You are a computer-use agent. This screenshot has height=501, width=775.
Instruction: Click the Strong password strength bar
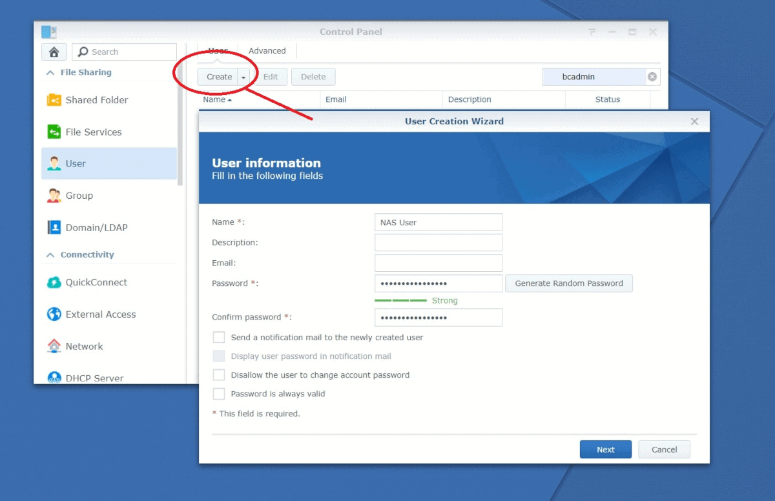(400, 300)
